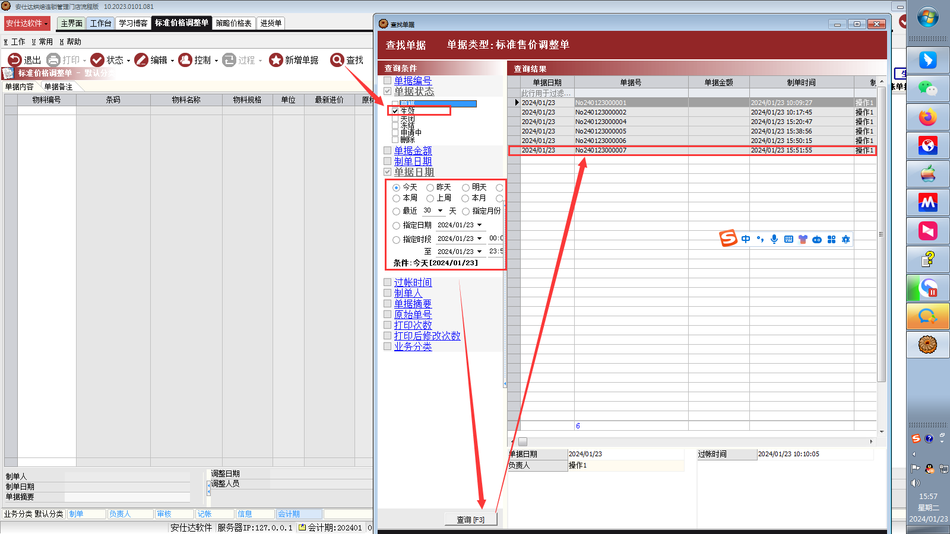Open the pink video app taskbar icon
950x534 pixels.
(x=928, y=231)
